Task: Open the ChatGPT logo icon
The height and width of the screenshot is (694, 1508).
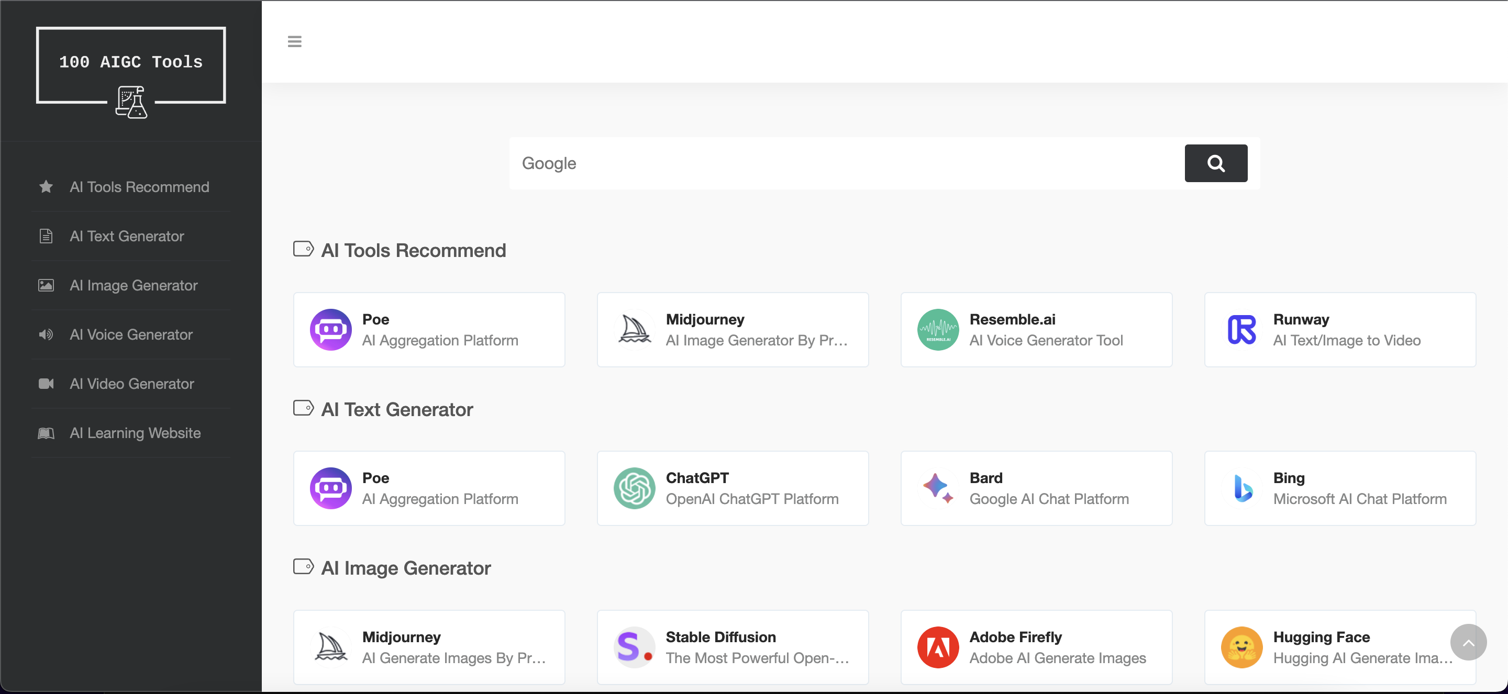Action: (635, 488)
